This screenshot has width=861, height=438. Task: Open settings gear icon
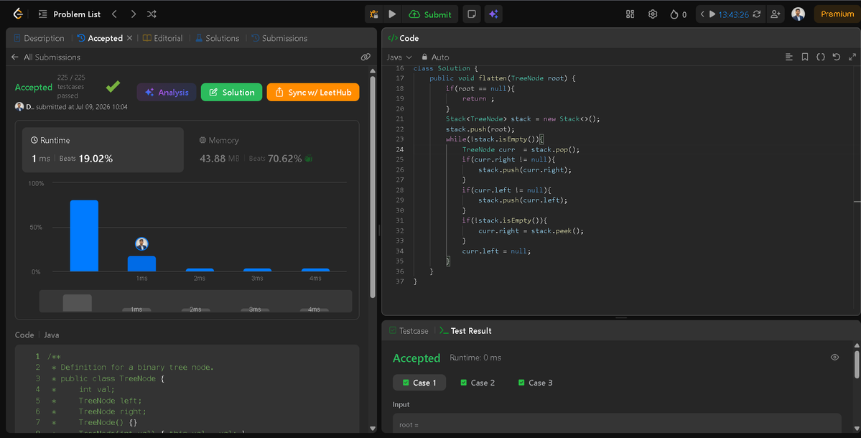coord(652,14)
